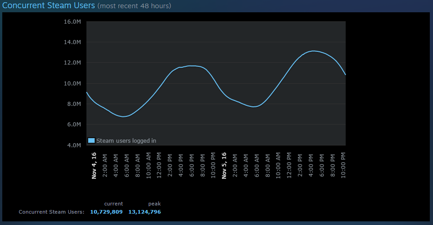Click the '(most recent 48 hours)' subtitle

point(134,6)
